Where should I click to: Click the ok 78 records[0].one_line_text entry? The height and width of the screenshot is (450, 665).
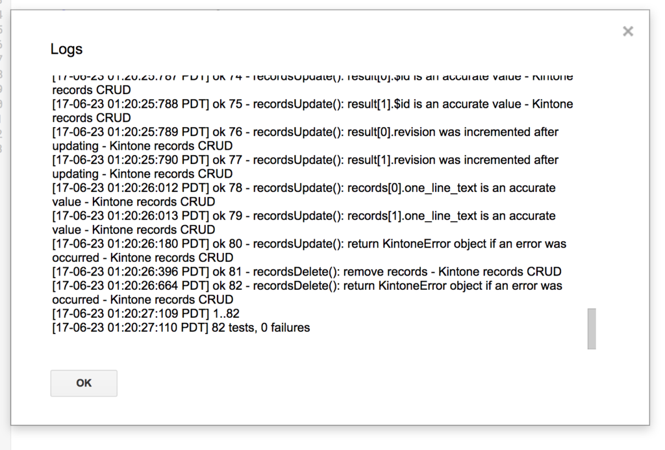pyautogui.click(x=304, y=195)
